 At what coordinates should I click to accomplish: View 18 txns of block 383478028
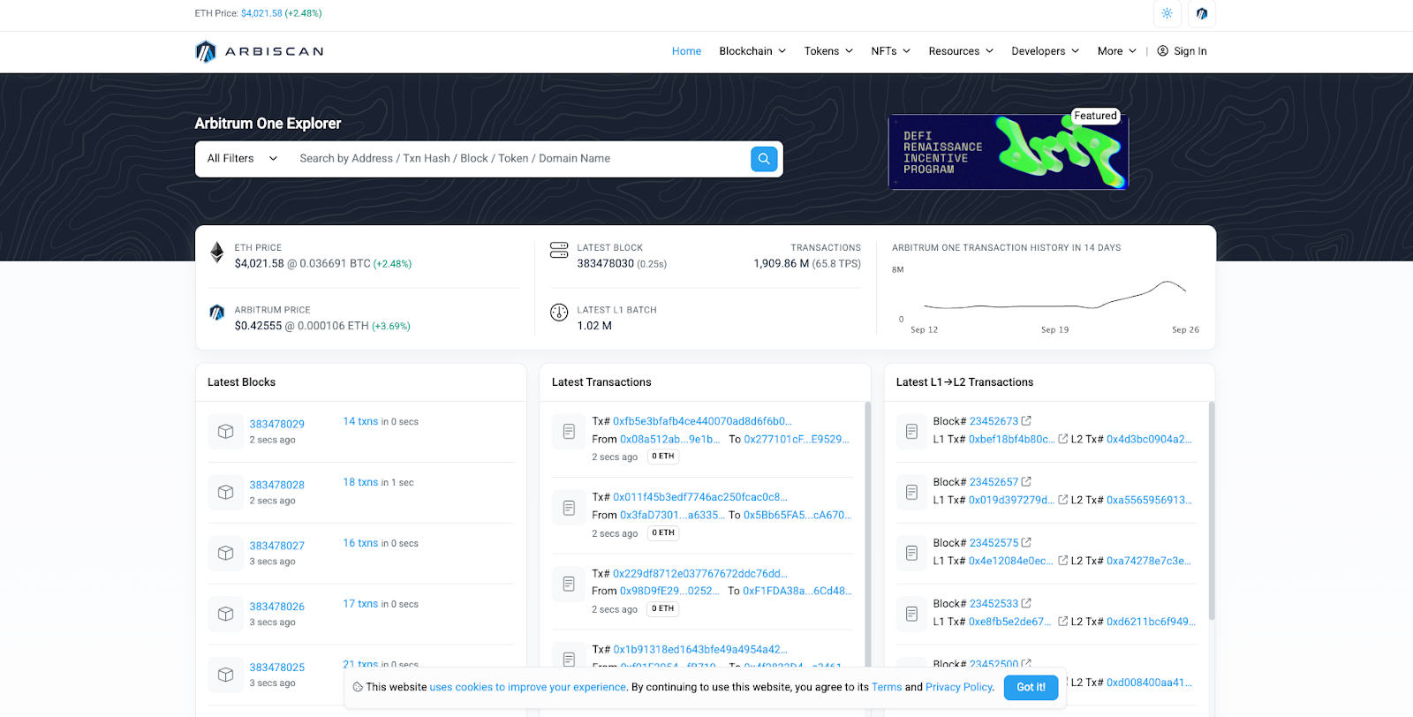pyautogui.click(x=360, y=482)
